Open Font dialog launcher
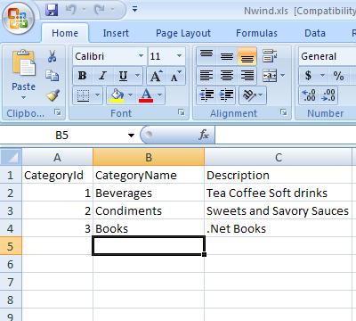 [x=182, y=112]
